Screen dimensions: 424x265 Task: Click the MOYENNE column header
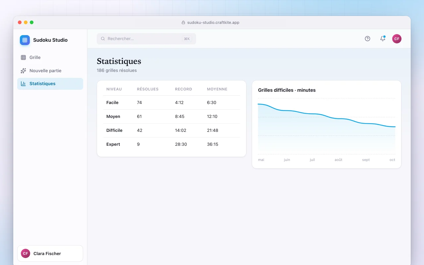click(x=217, y=89)
